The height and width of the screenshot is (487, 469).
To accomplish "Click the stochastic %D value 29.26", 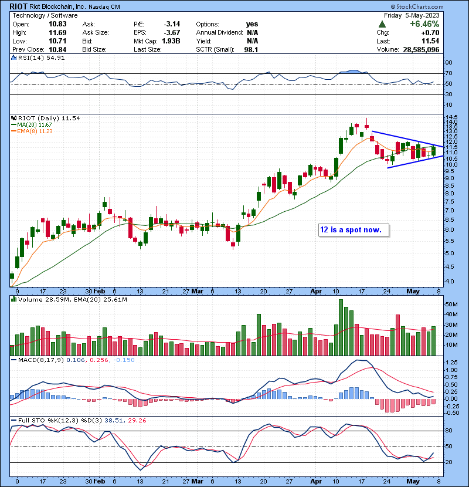I will coord(137,420).
